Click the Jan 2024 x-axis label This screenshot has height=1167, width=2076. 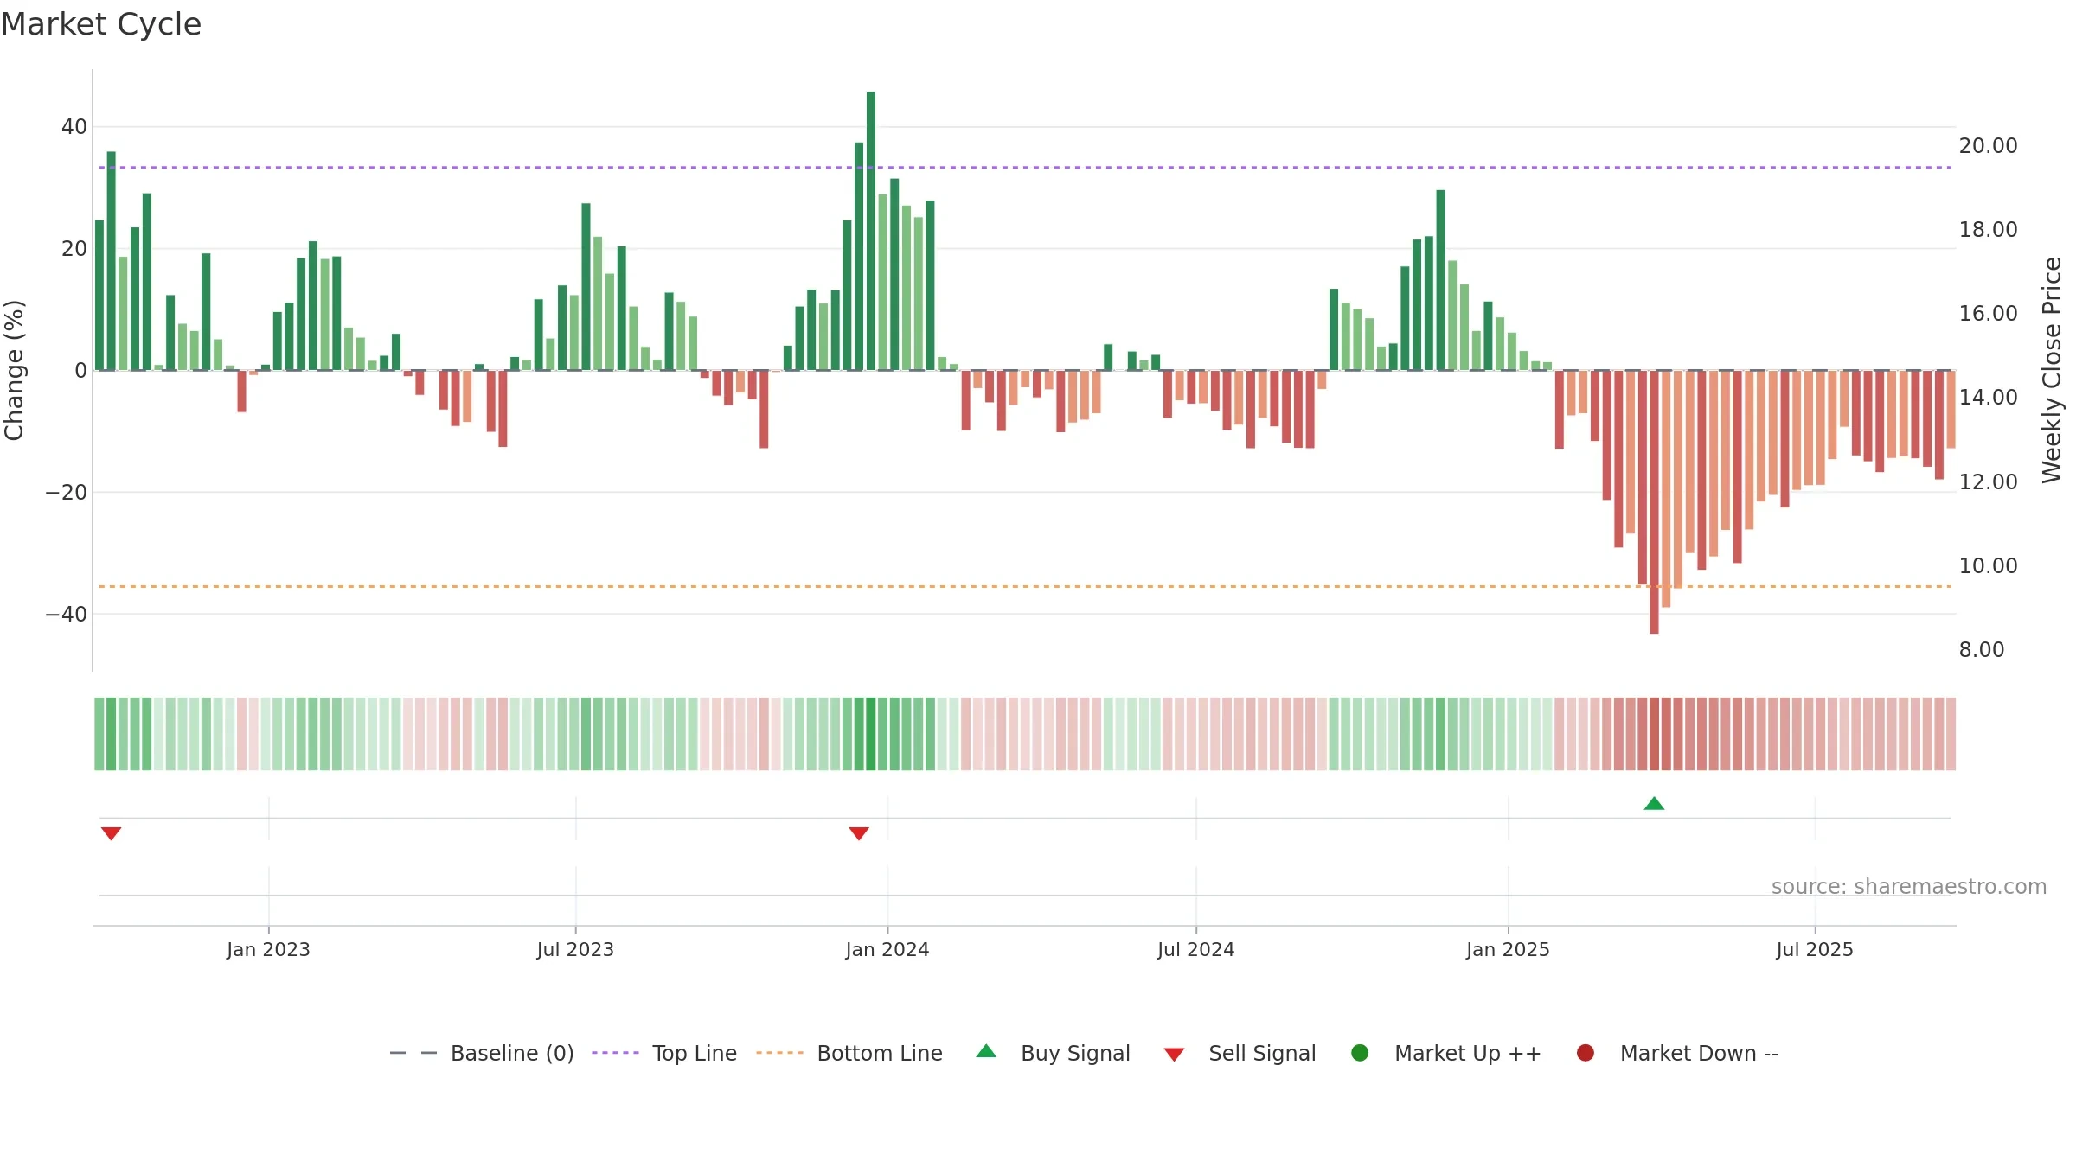coord(887,949)
